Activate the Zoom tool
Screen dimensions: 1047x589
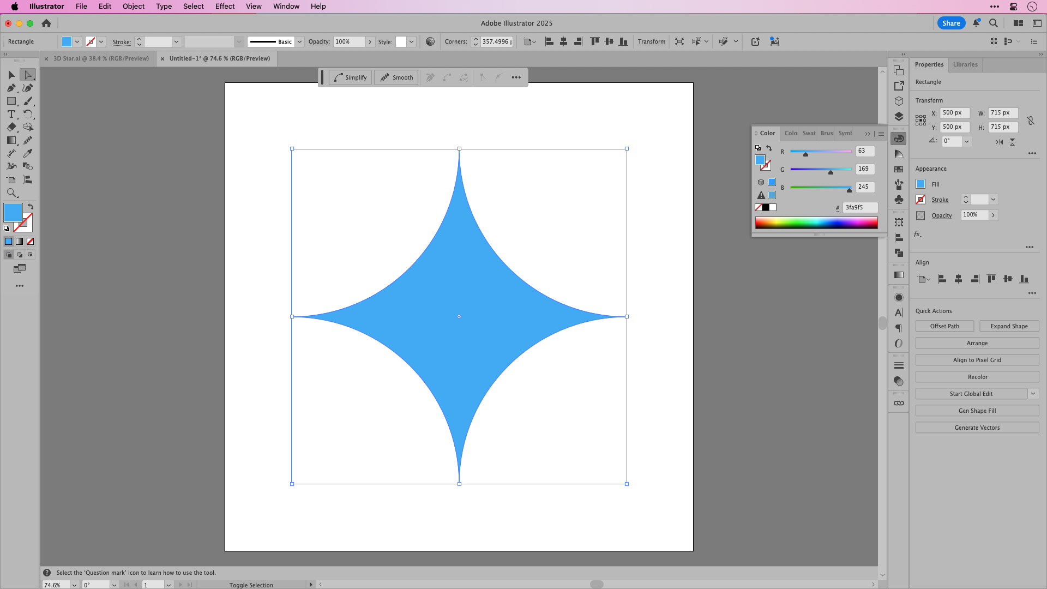tap(11, 193)
